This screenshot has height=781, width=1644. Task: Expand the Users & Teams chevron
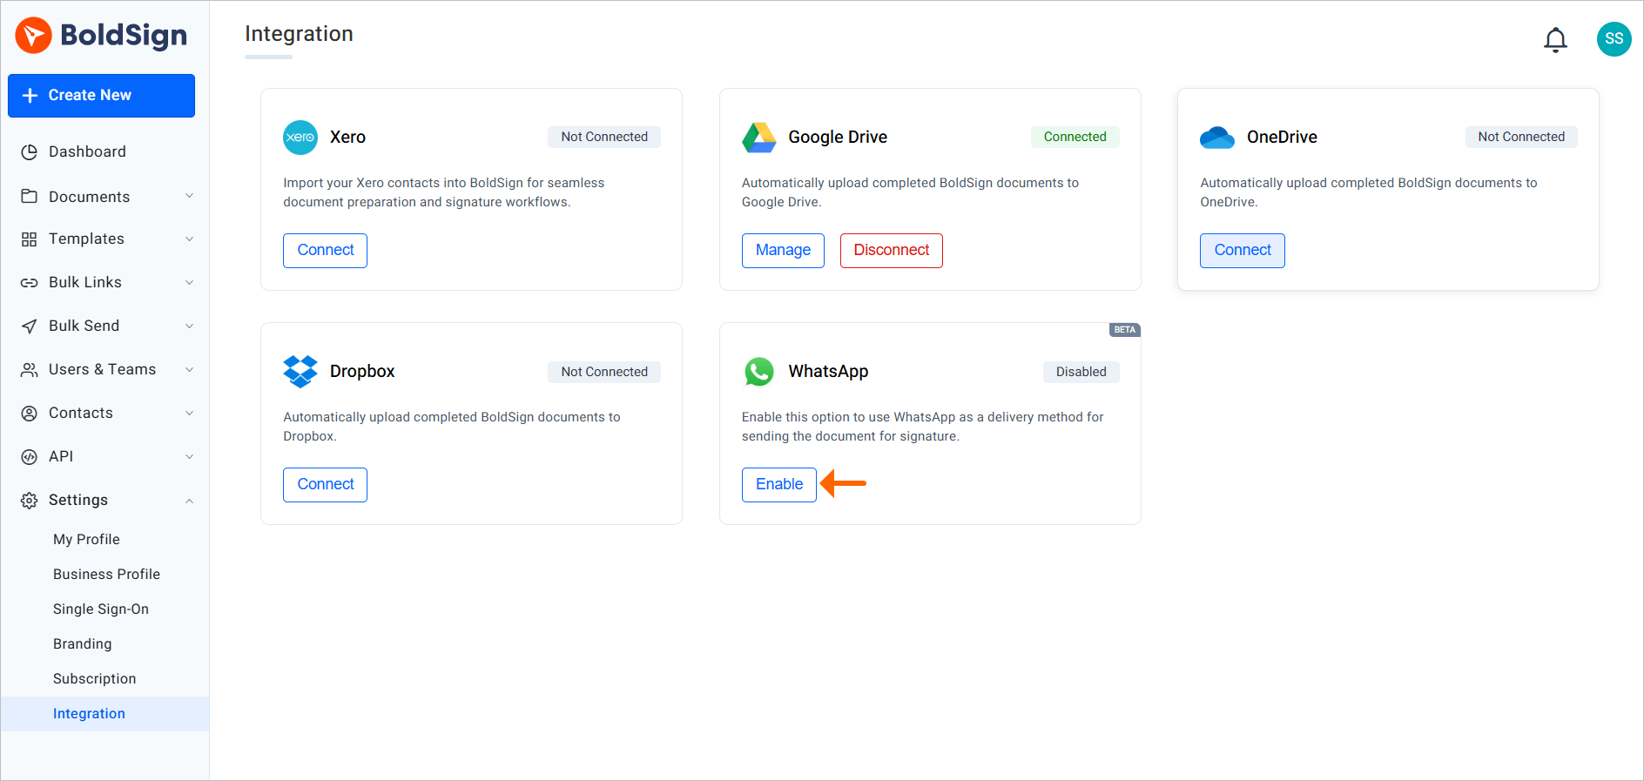pyautogui.click(x=189, y=369)
